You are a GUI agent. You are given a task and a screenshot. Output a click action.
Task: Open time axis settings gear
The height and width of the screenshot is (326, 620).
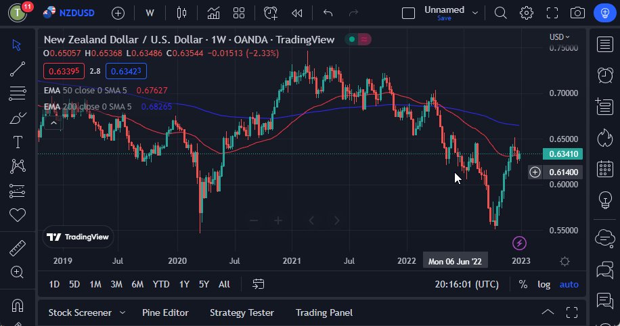(564, 261)
